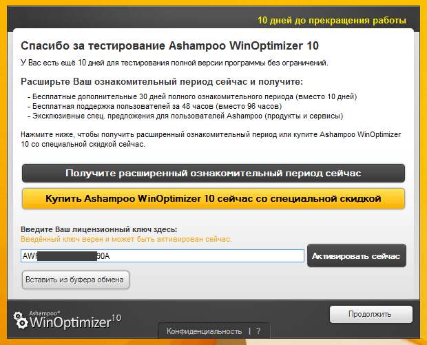427x345 pixels.
Task: Click the '?' help link
Action: coord(258,331)
